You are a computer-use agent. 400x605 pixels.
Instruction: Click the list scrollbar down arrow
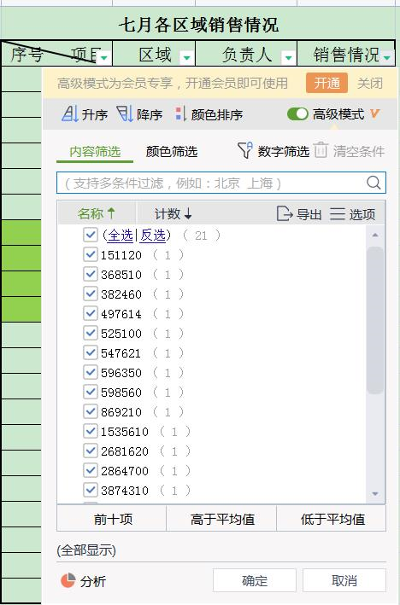pyautogui.click(x=375, y=493)
